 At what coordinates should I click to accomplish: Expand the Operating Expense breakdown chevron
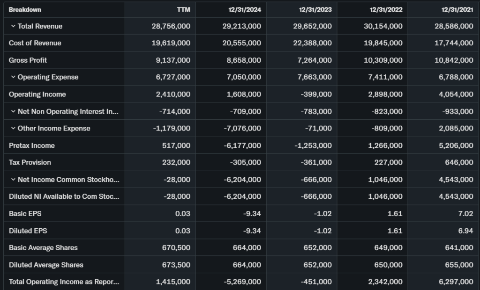[13, 77]
